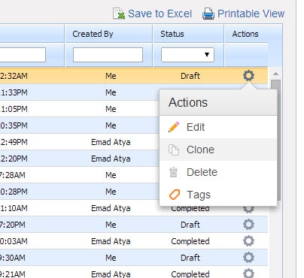Select the Draft status in the 7:20PM row
The height and width of the screenshot is (278, 304).
(190, 225)
